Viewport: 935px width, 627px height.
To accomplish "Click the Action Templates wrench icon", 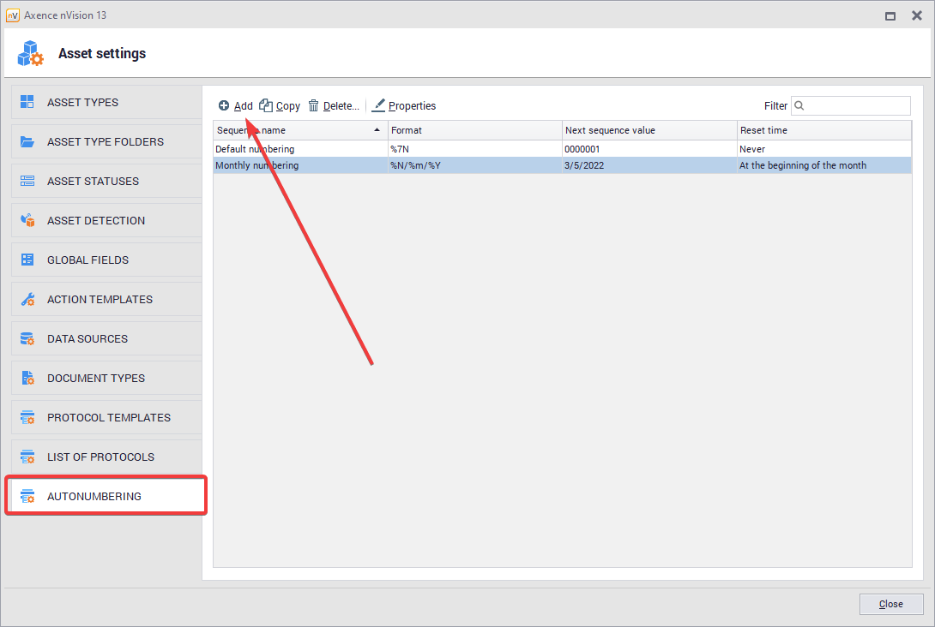I will point(27,300).
